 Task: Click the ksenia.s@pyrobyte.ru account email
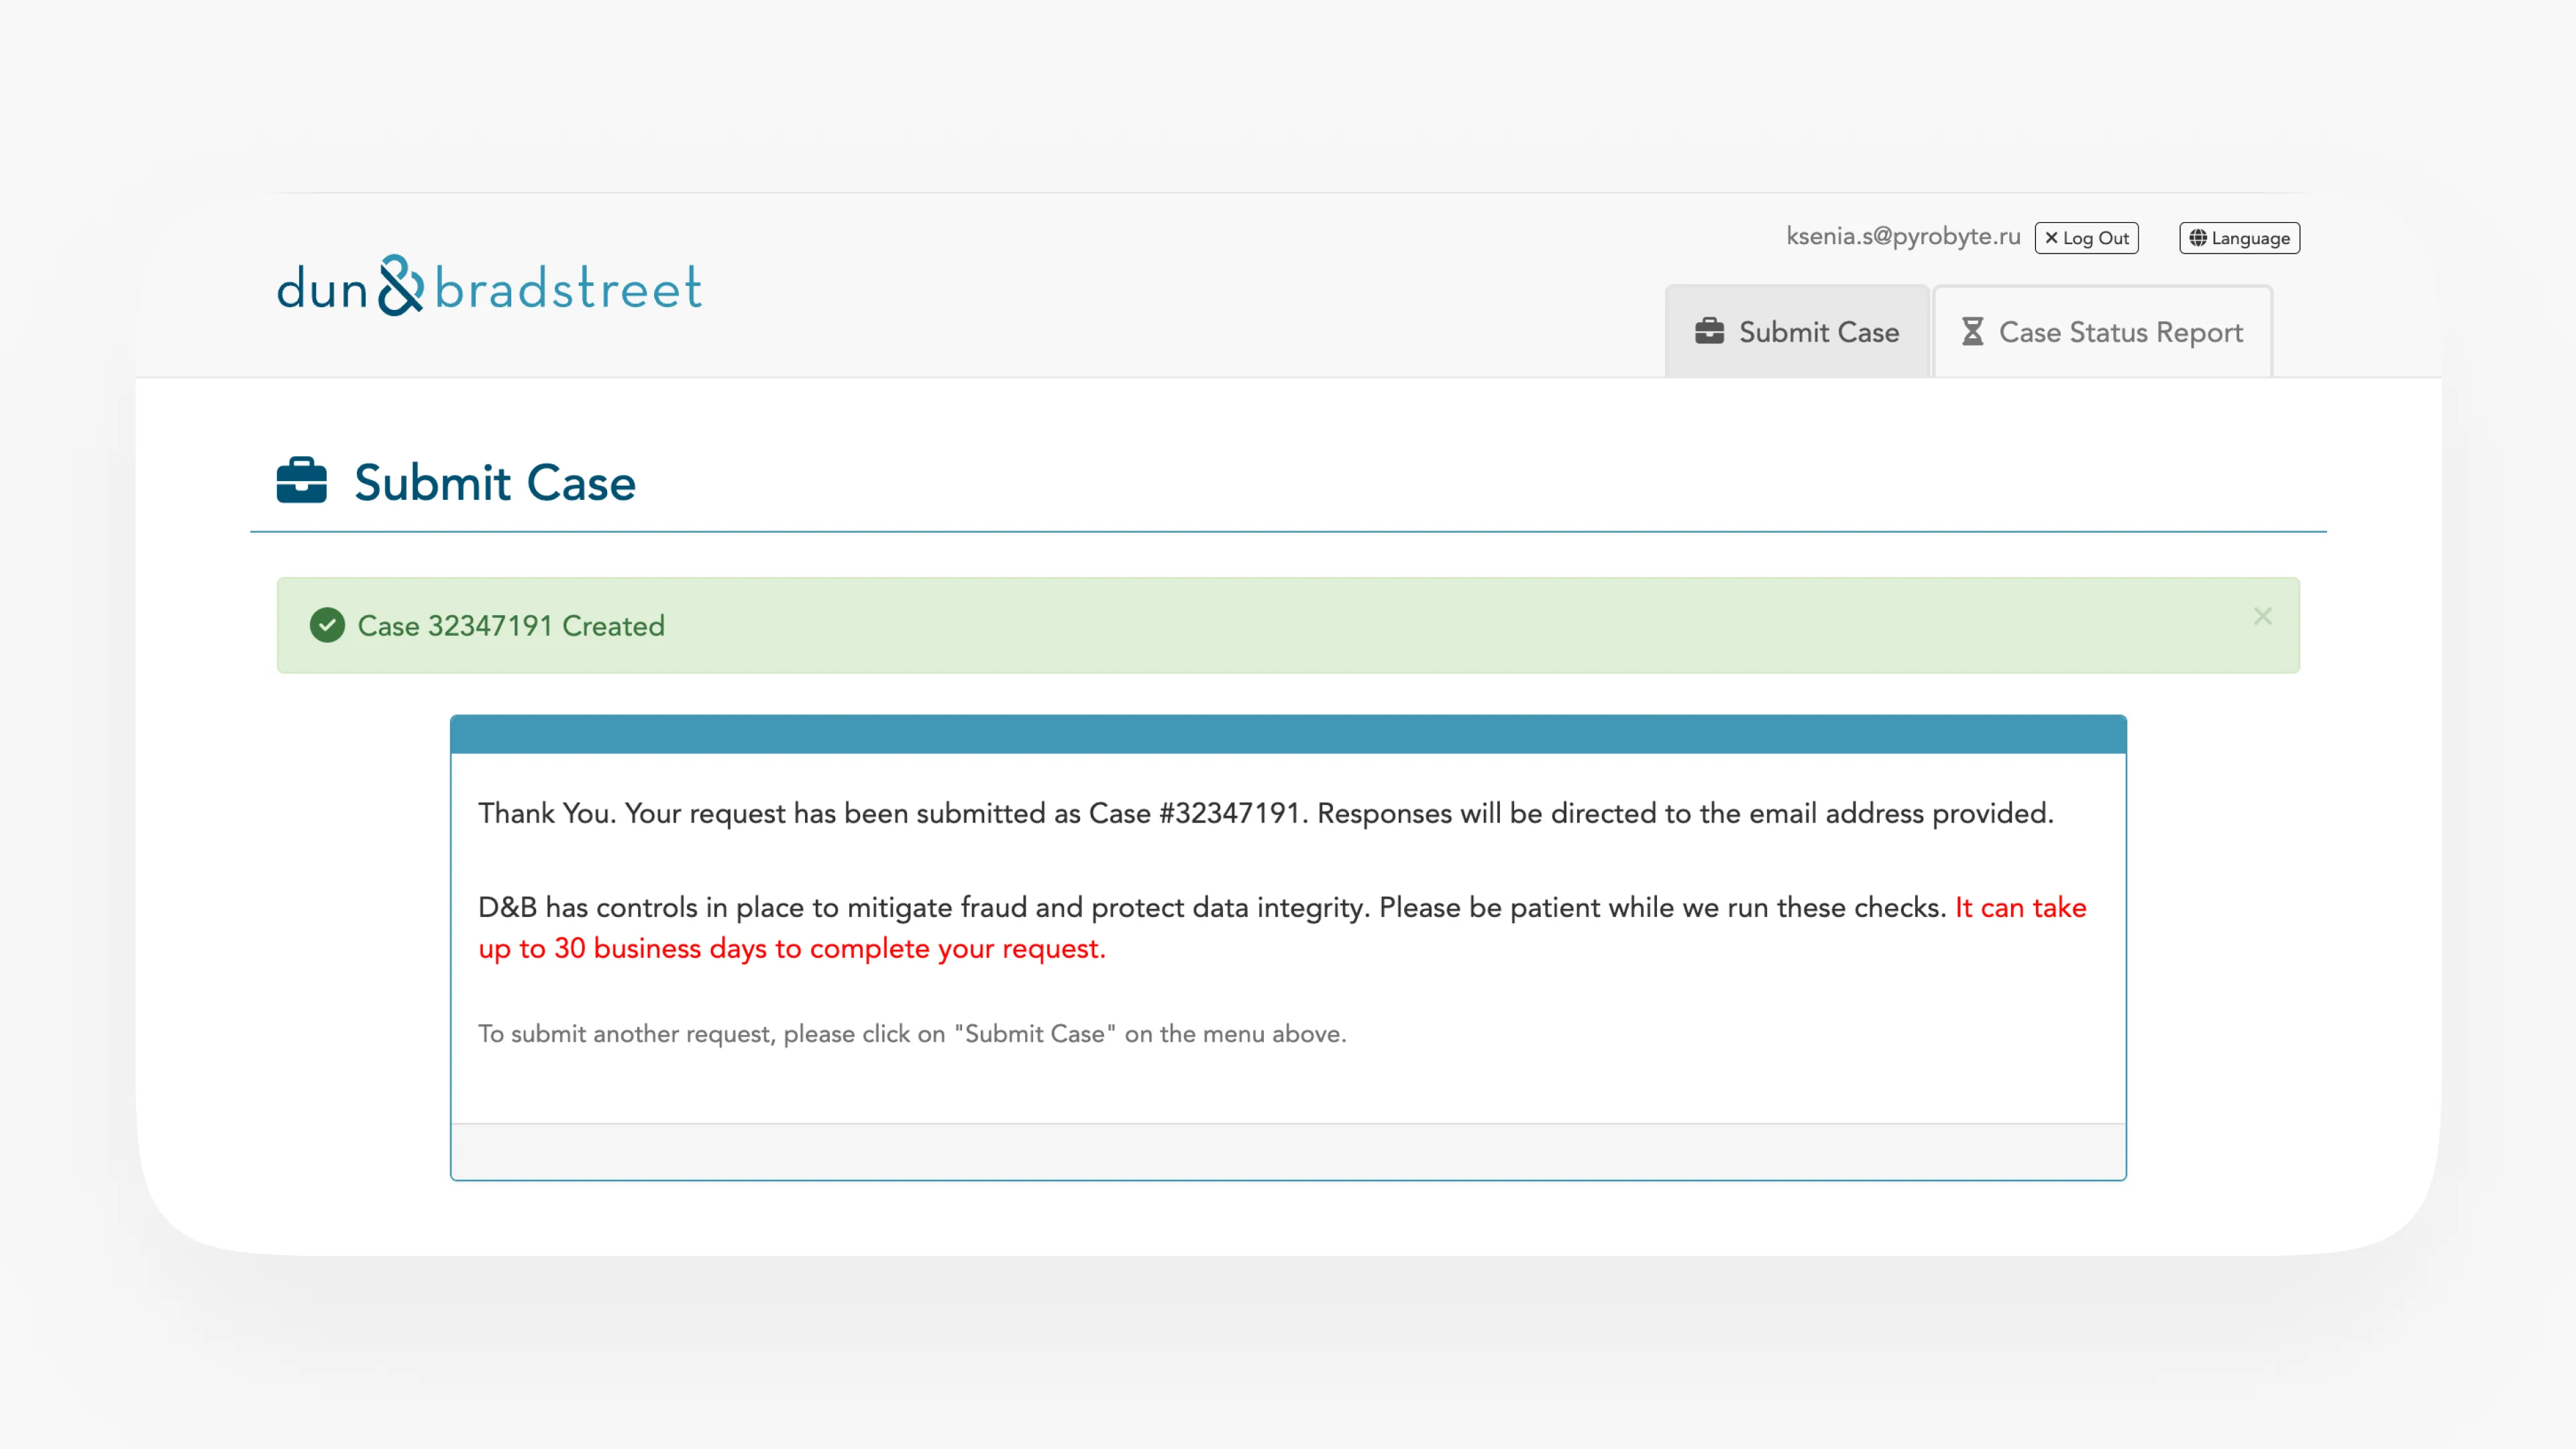coord(1903,236)
